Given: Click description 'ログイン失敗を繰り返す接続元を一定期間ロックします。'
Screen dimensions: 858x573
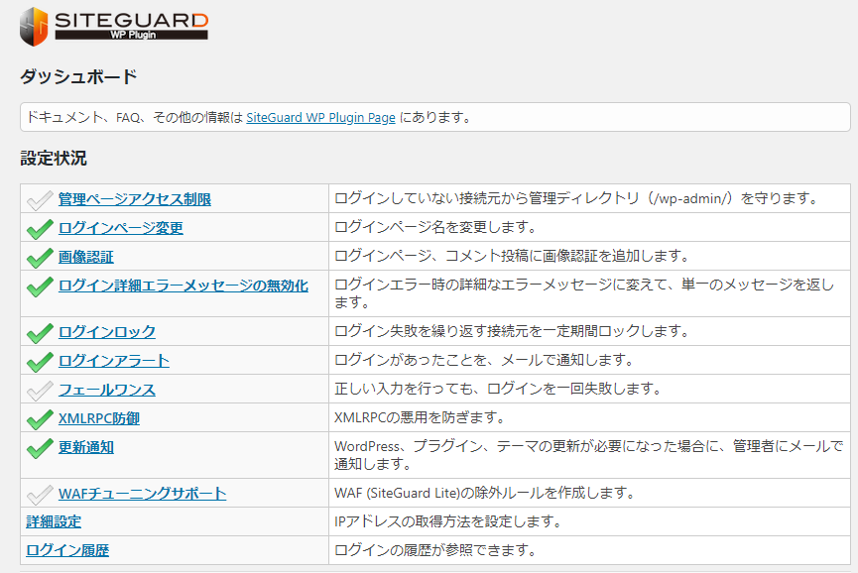Looking at the screenshot, I should 513,331.
